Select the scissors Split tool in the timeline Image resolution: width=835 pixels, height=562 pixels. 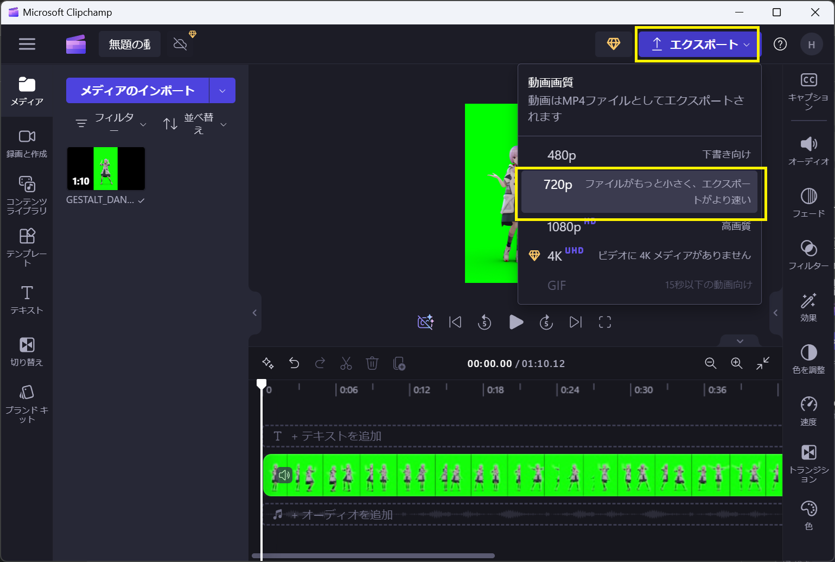pyautogui.click(x=346, y=363)
